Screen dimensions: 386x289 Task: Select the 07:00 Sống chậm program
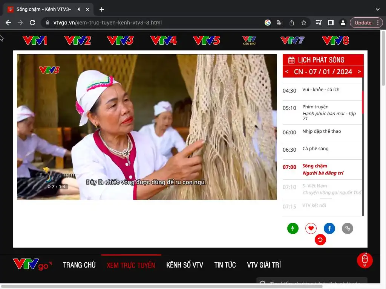322,169
